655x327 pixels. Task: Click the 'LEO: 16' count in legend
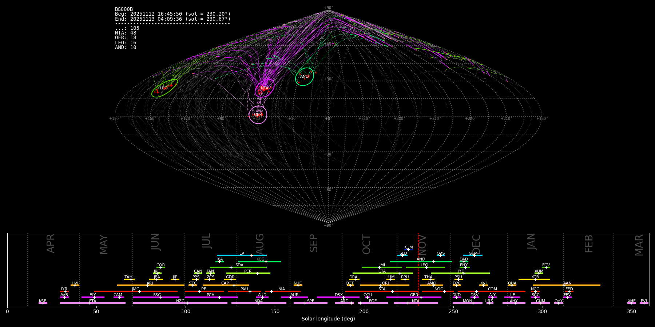click(x=126, y=43)
